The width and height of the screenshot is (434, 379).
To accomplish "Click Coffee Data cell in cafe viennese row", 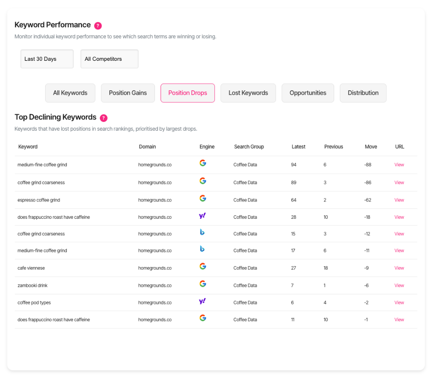I will coord(245,268).
